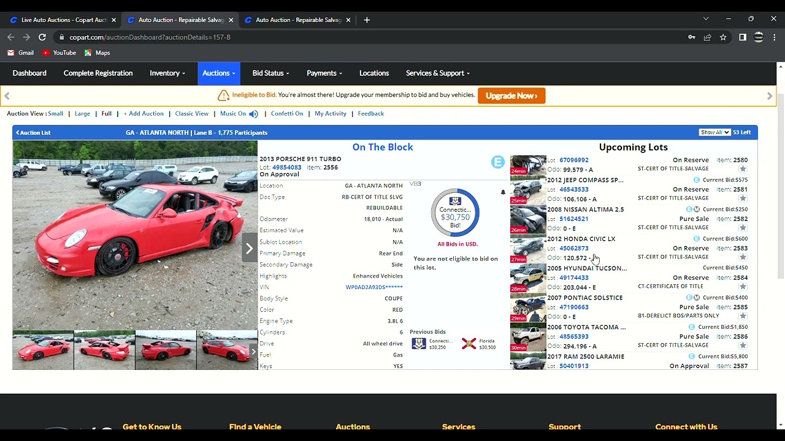Bookmark this page with star icon

[x=723, y=37]
